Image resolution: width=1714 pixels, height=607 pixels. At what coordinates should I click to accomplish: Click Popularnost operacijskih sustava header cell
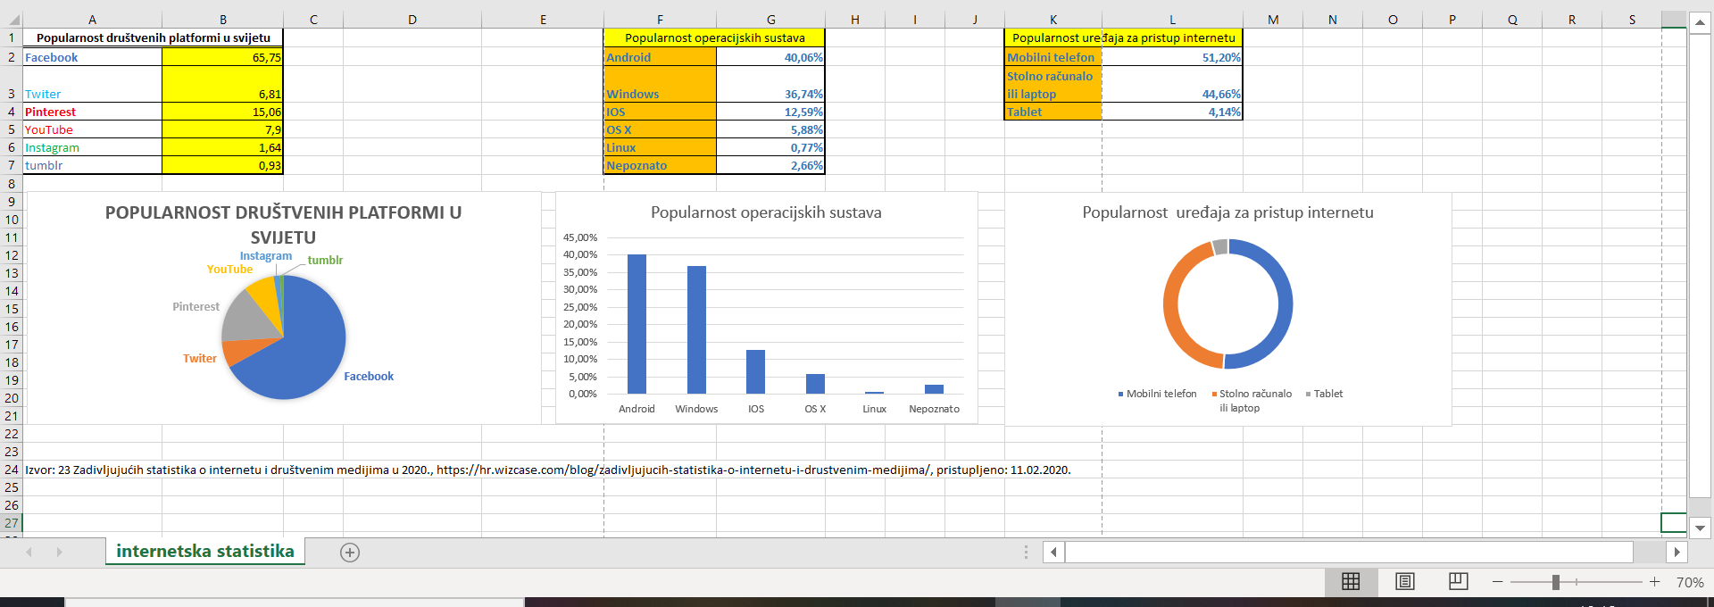coord(714,37)
